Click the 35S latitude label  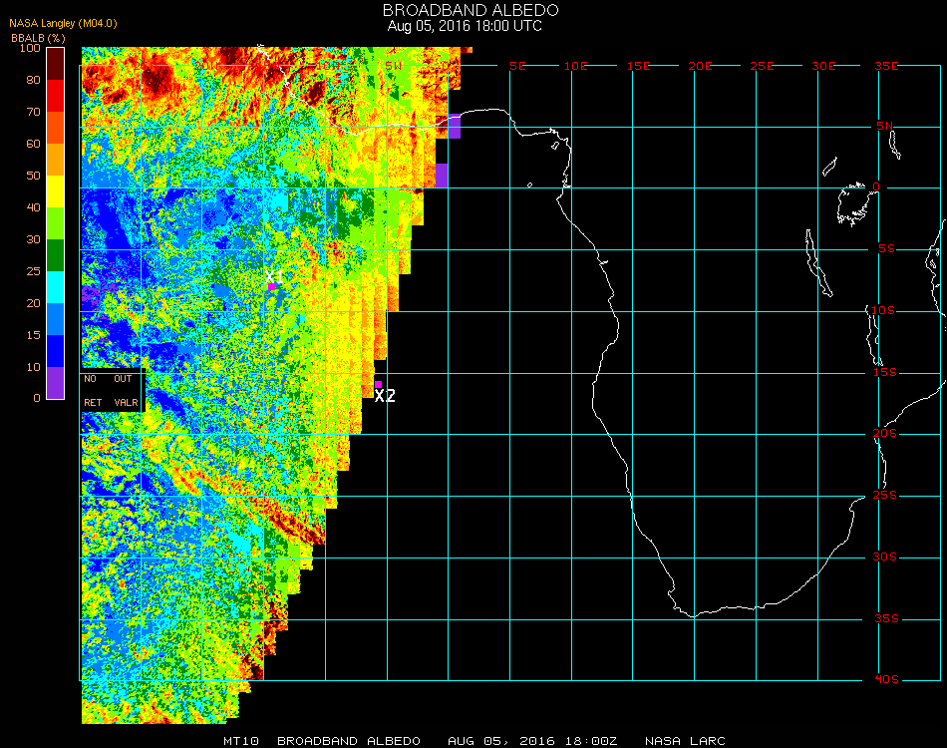(886, 619)
